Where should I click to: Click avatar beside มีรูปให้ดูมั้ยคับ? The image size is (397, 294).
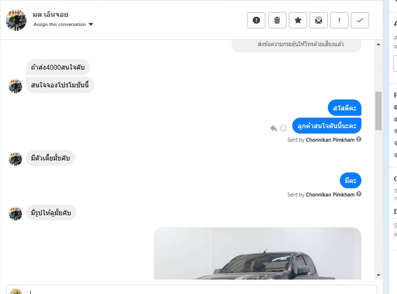click(x=15, y=214)
